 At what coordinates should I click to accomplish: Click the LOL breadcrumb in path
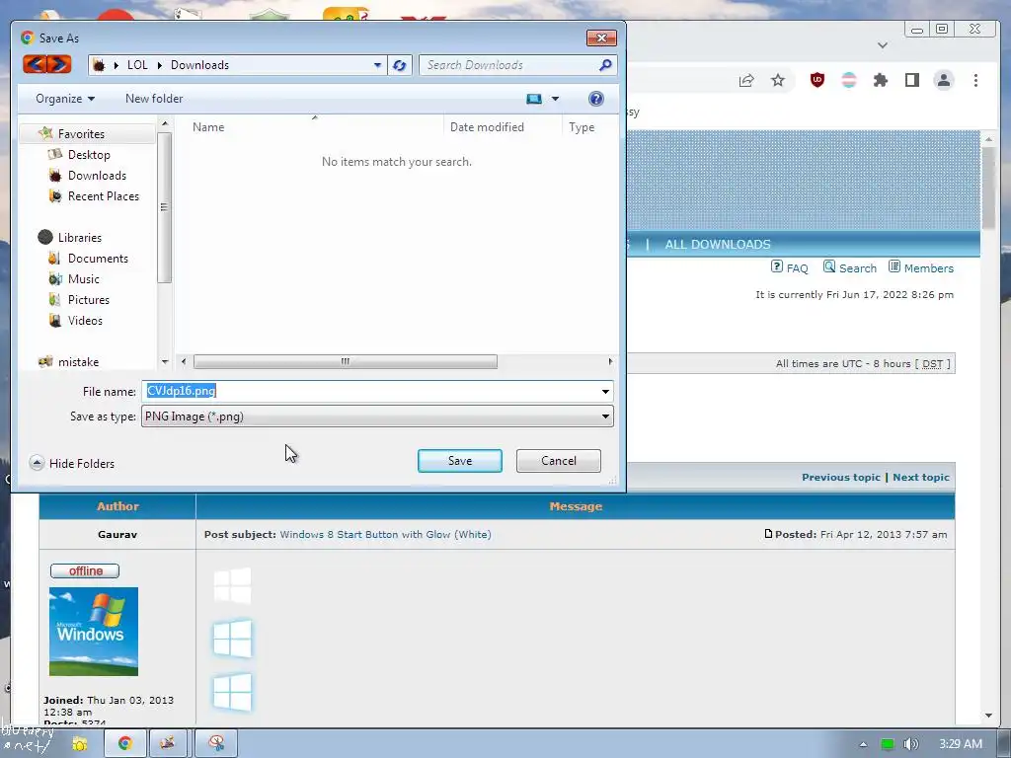(137, 65)
